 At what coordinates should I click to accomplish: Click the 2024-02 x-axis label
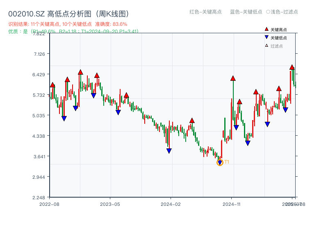[x=171, y=204]
